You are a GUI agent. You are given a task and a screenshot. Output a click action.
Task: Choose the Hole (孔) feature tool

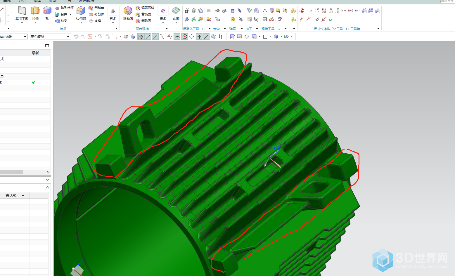(x=47, y=13)
